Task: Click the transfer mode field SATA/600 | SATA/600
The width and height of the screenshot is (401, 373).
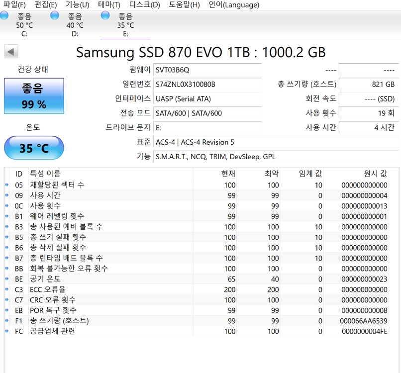Action: (x=207, y=113)
